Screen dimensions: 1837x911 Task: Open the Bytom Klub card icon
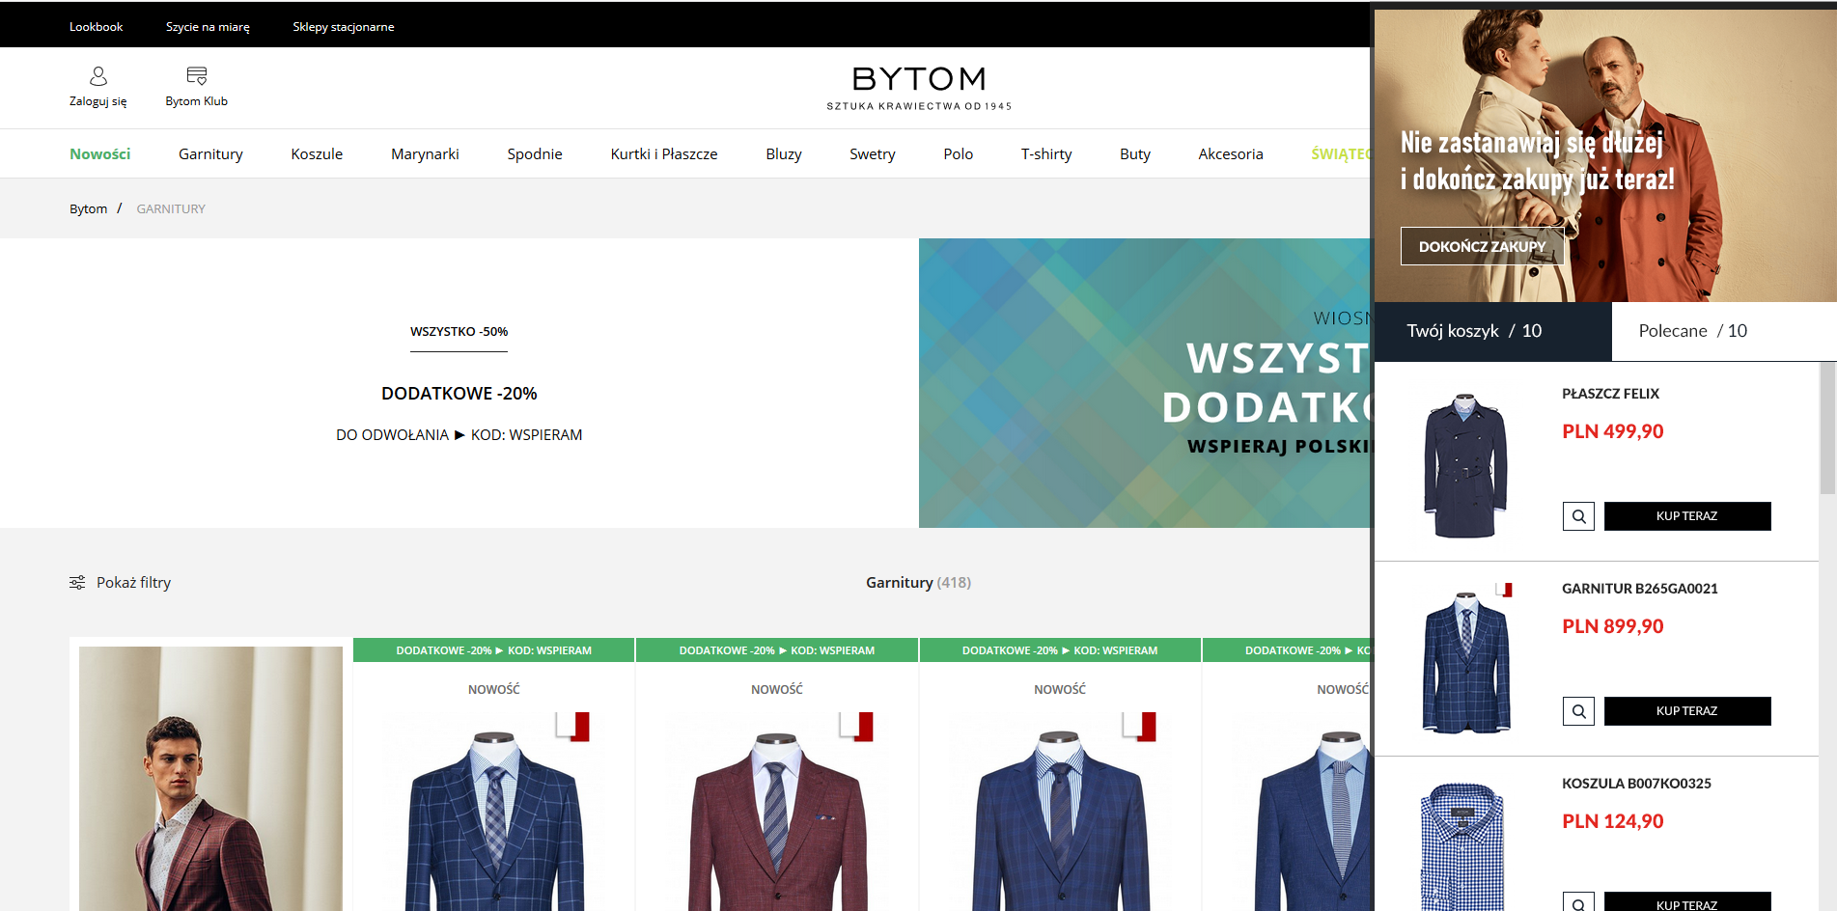tap(197, 76)
